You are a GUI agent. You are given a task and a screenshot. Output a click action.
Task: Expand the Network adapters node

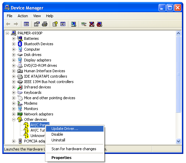pyautogui.click(x=14, y=114)
